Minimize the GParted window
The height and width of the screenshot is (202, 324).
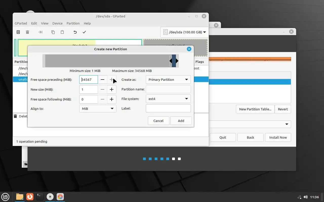click(x=189, y=16)
